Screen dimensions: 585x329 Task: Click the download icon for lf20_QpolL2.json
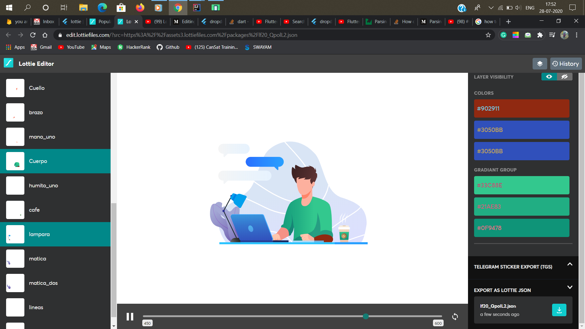coord(559,310)
